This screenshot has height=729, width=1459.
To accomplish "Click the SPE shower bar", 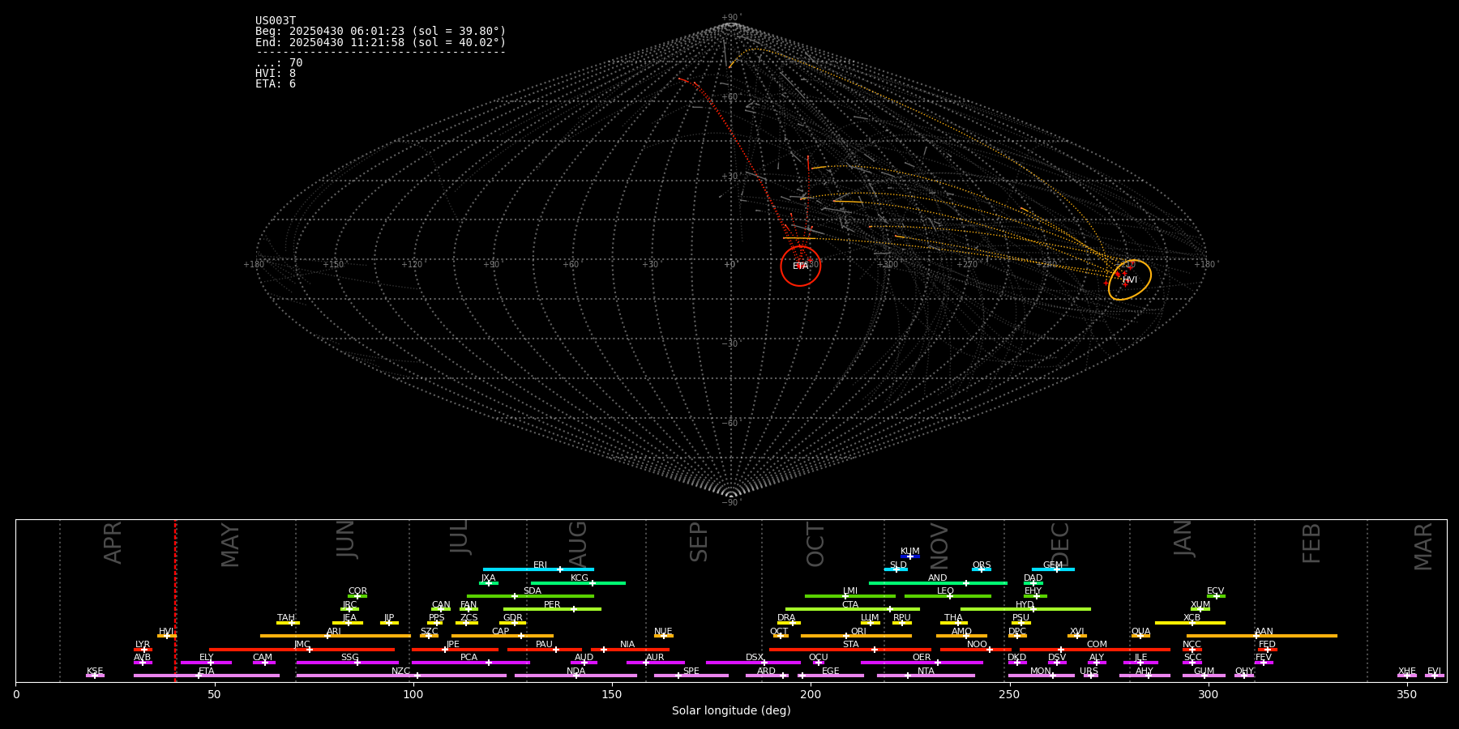I will pyautogui.click(x=691, y=676).
